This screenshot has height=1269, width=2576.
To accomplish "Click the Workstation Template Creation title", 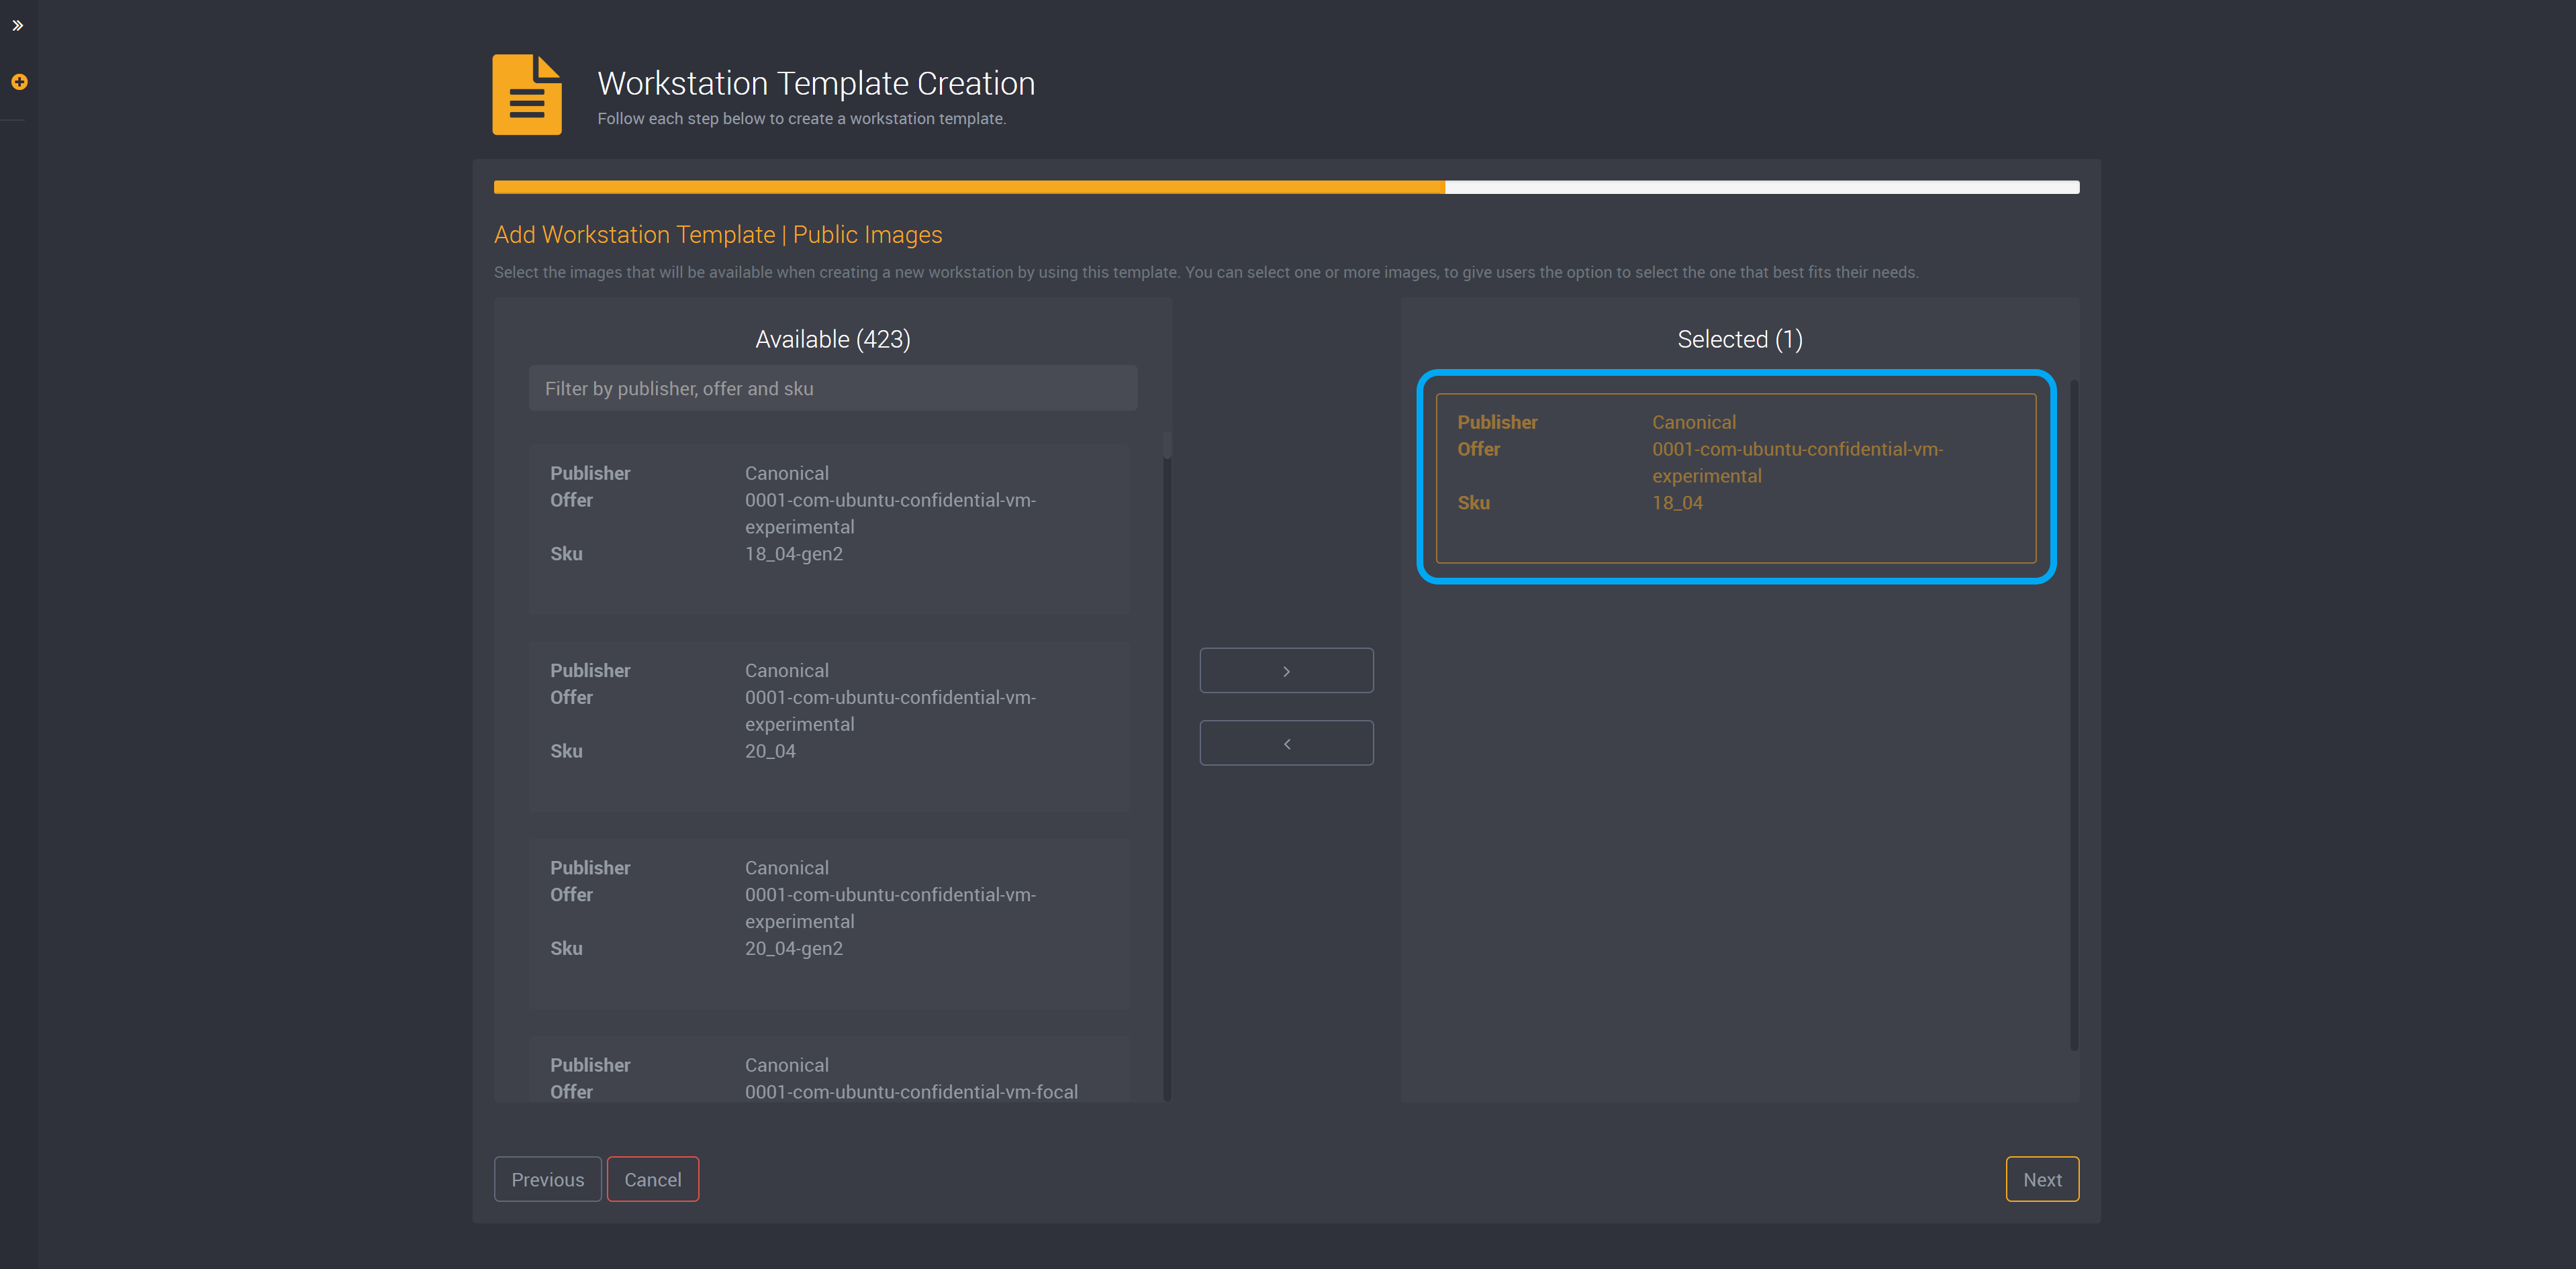I will pyautogui.click(x=816, y=83).
